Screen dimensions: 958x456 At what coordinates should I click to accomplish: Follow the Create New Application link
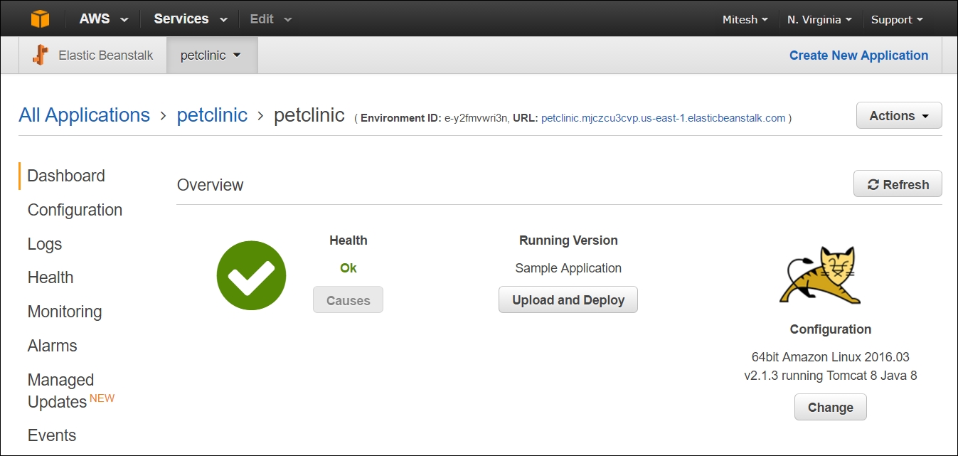pos(858,55)
